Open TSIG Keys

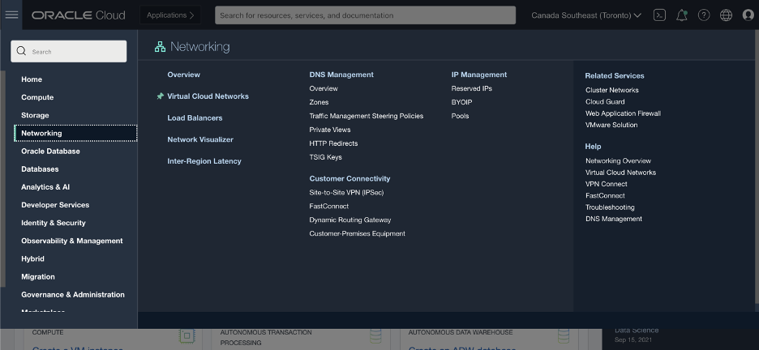pos(325,157)
